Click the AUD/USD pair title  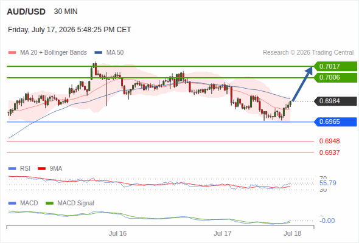(26, 12)
